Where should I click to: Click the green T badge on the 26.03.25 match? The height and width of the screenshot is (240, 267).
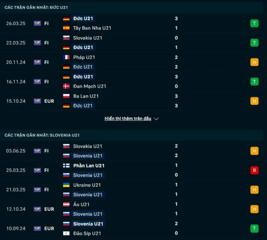tap(254, 23)
